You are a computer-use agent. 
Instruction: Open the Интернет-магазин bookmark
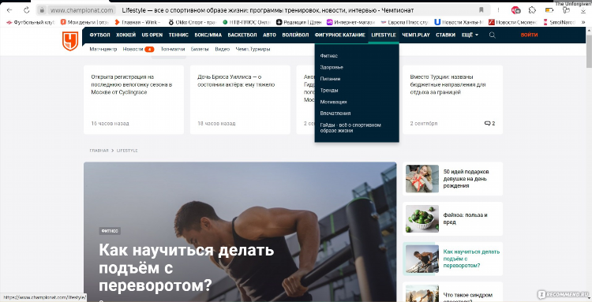click(x=350, y=22)
